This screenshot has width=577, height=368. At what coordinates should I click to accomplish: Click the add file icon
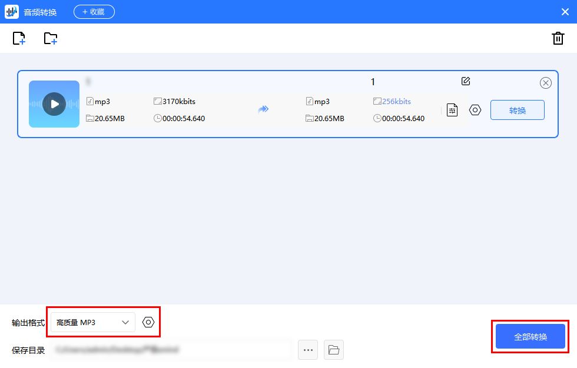pos(19,39)
